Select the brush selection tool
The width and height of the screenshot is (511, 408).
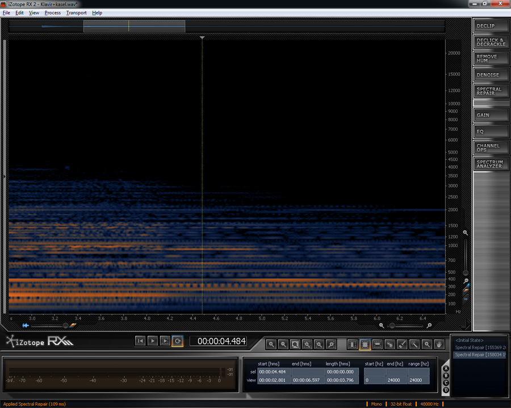(402, 344)
